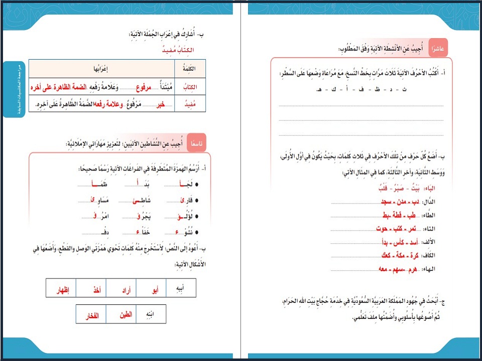Select the red answer "الضمة الظاهرة على آخره"
The image size is (482, 361).
(58, 87)
